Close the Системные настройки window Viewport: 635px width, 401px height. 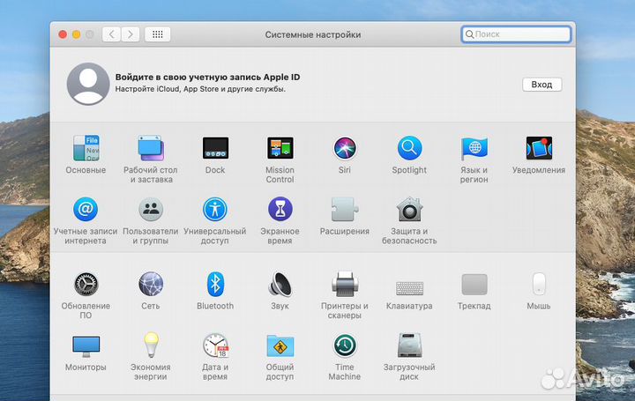click(x=63, y=34)
